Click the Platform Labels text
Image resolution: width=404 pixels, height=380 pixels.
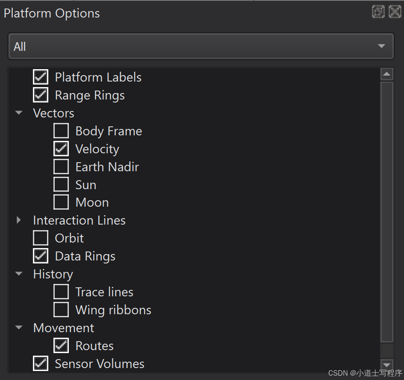pos(98,77)
